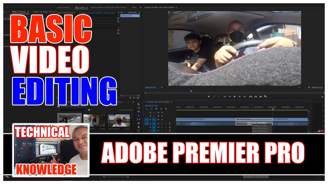The width and height of the screenshot is (328, 184).
Task: Click the Go to In button
Action: point(225,97)
